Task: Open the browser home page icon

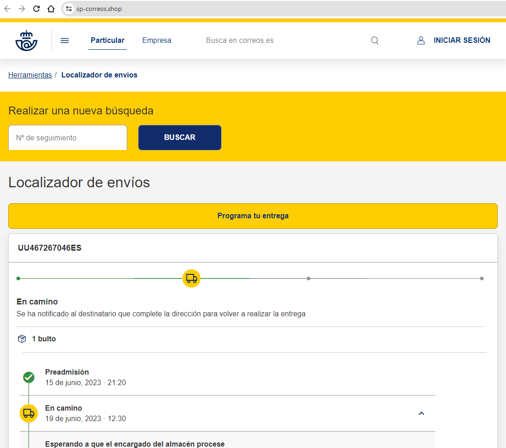Action: [x=51, y=9]
